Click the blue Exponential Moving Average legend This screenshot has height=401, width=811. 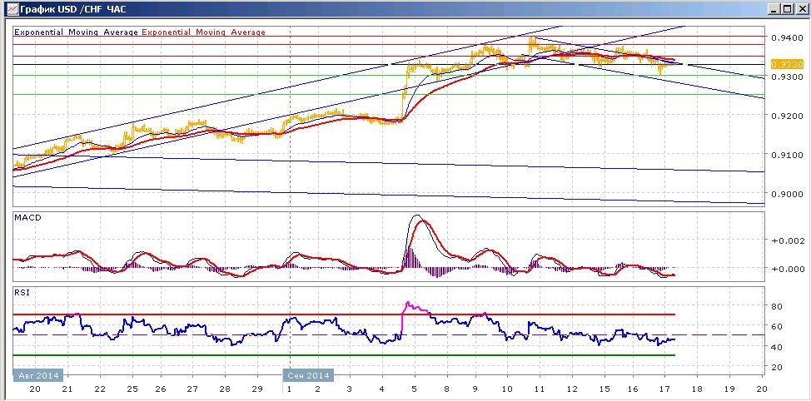(76, 32)
